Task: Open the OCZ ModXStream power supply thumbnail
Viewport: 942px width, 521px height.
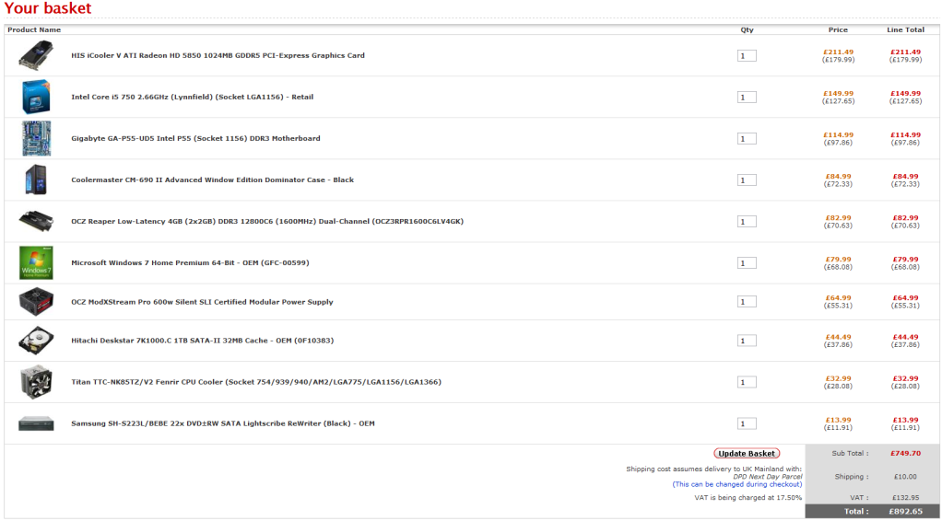Action: [x=36, y=302]
